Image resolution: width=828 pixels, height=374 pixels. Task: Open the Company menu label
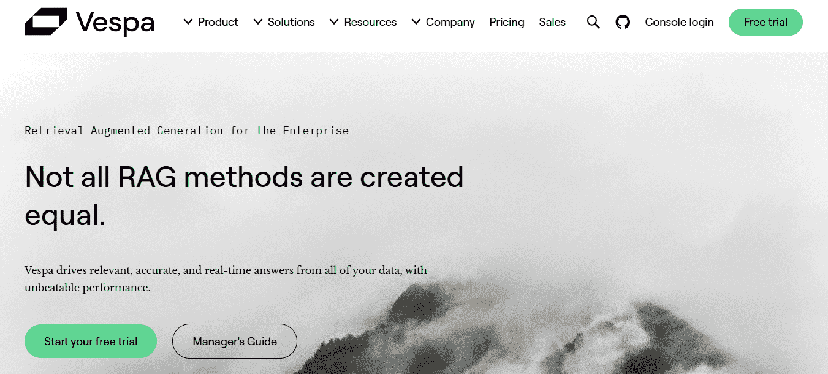[450, 22]
